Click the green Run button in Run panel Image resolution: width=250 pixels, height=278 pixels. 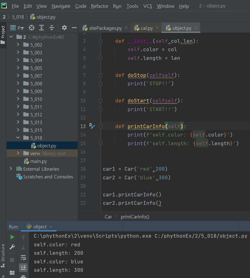coord(12,237)
